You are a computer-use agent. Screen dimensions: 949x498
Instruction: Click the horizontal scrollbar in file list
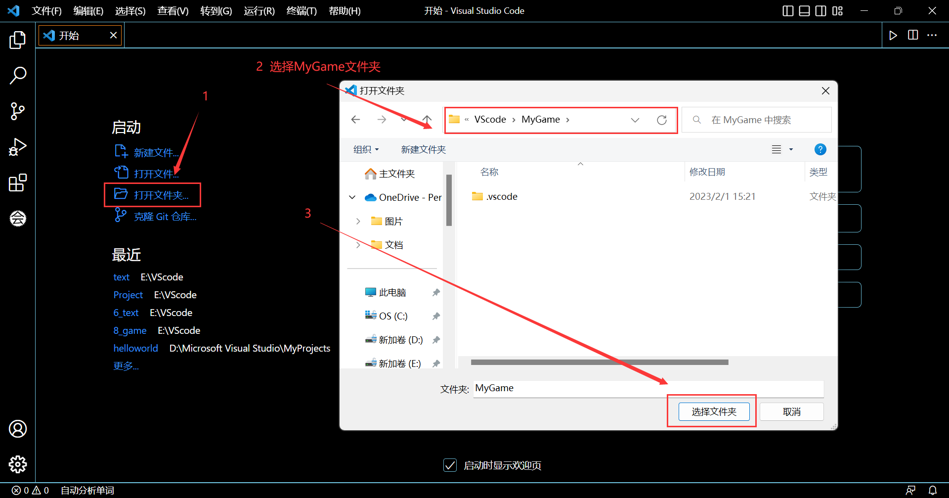(600, 362)
